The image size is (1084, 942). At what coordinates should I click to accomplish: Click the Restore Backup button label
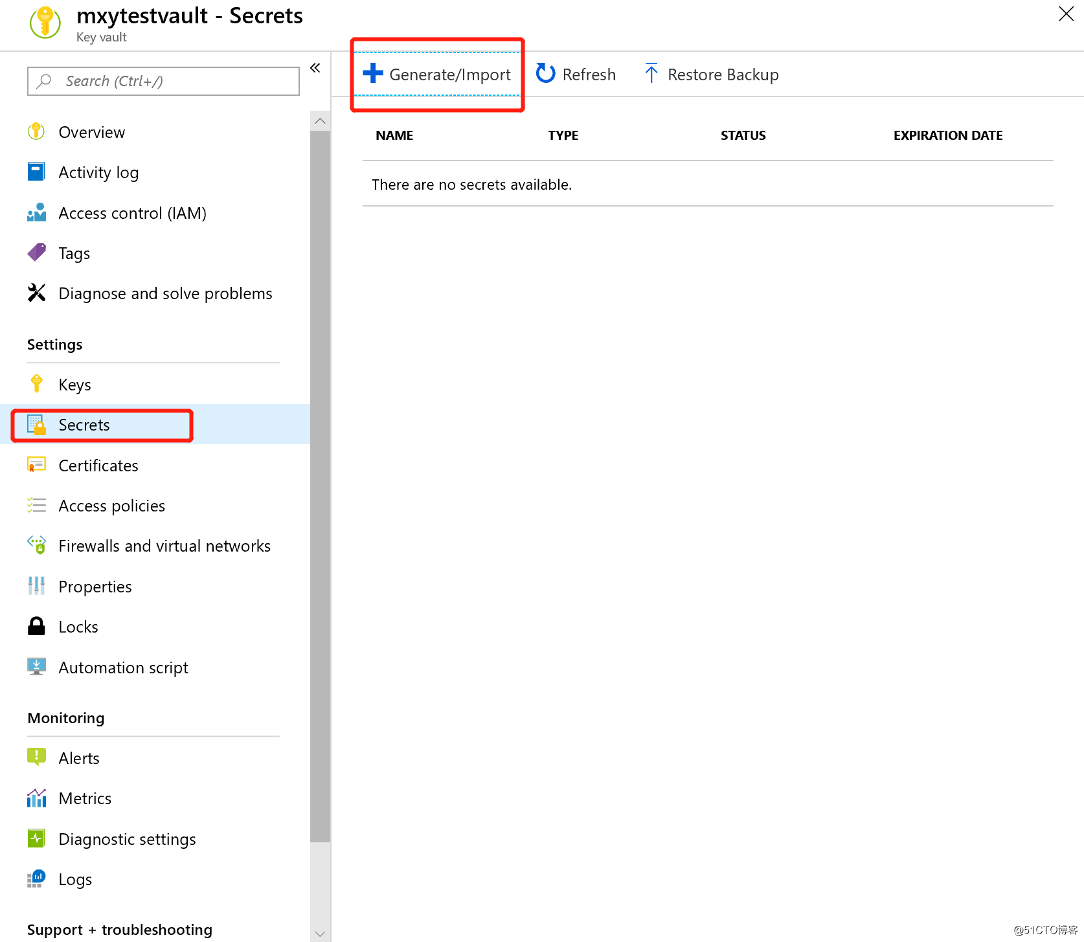click(723, 74)
